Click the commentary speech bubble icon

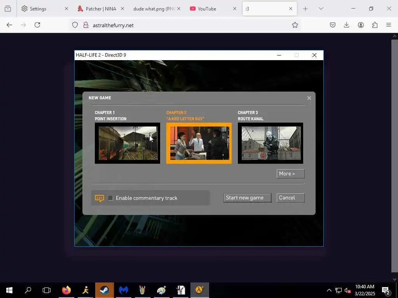pos(99,198)
